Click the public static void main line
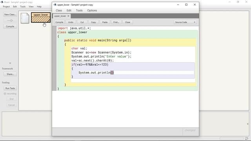The height and width of the screenshot is (141, 251). pos(98,40)
